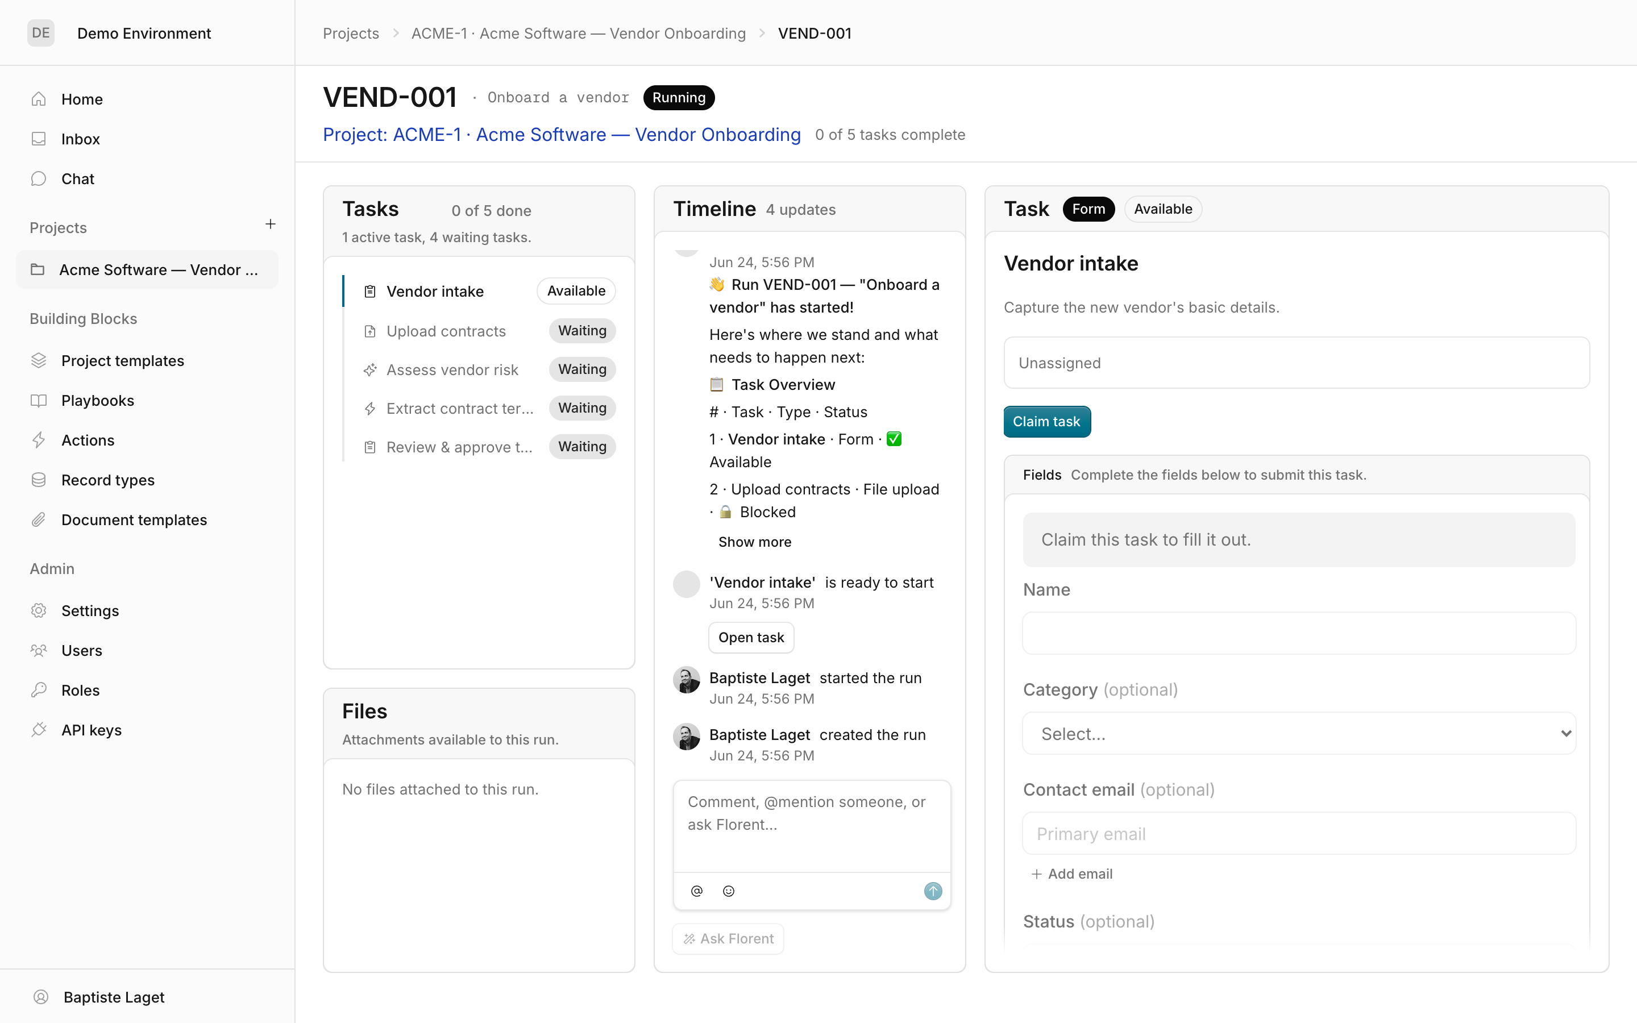This screenshot has width=1637, height=1023.
Task: Click the Actions lightning bolt icon
Action: 39,440
